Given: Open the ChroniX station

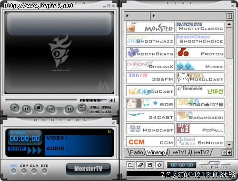Looking at the screenshot, I should [150, 65].
